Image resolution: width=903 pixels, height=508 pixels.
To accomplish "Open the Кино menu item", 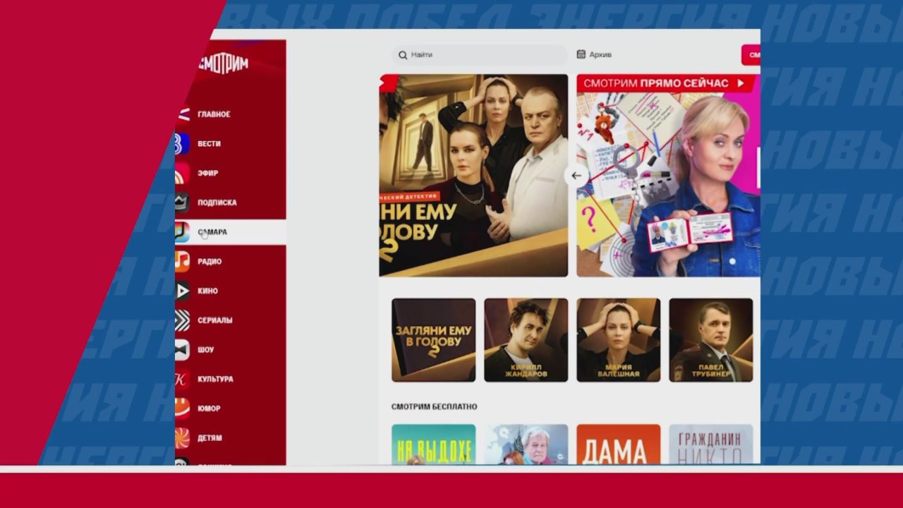I will [x=207, y=291].
